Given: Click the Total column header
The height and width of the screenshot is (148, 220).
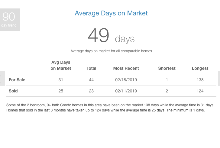Looking at the screenshot, I should pos(91,68).
